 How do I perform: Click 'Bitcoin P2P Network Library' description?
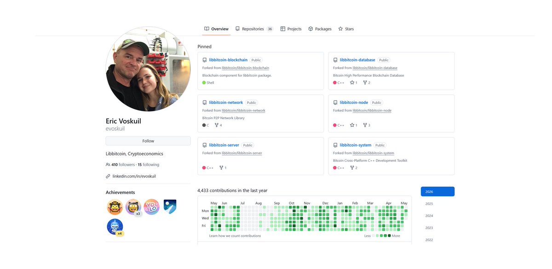pyautogui.click(x=224, y=118)
